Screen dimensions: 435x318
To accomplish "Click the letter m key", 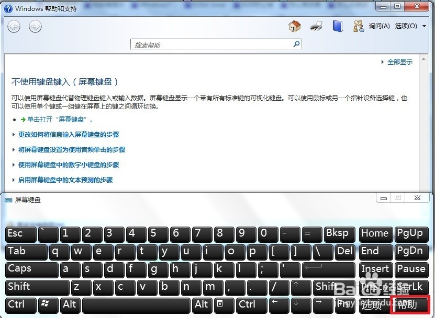I will (x=213, y=288).
